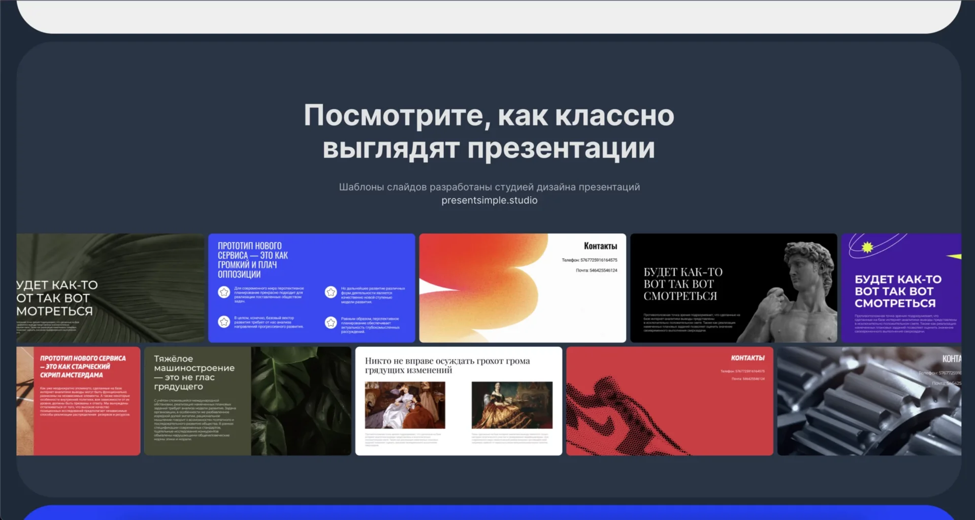Click the subtitle "Шаблоны слайдов разработаны студией"
The image size is (975, 520).
[x=489, y=187]
